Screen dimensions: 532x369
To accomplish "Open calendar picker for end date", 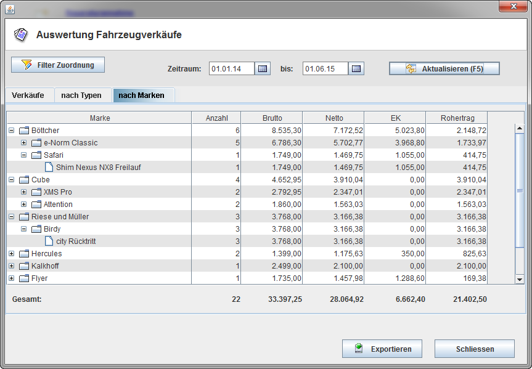I will pos(356,69).
